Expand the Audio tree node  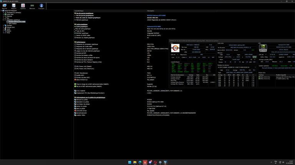point(3,29)
